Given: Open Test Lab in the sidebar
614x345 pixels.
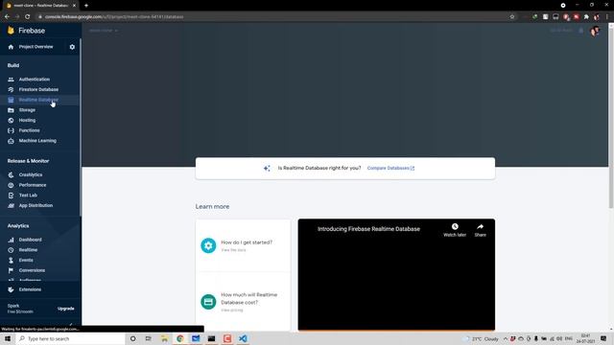Looking at the screenshot, I should (28, 195).
